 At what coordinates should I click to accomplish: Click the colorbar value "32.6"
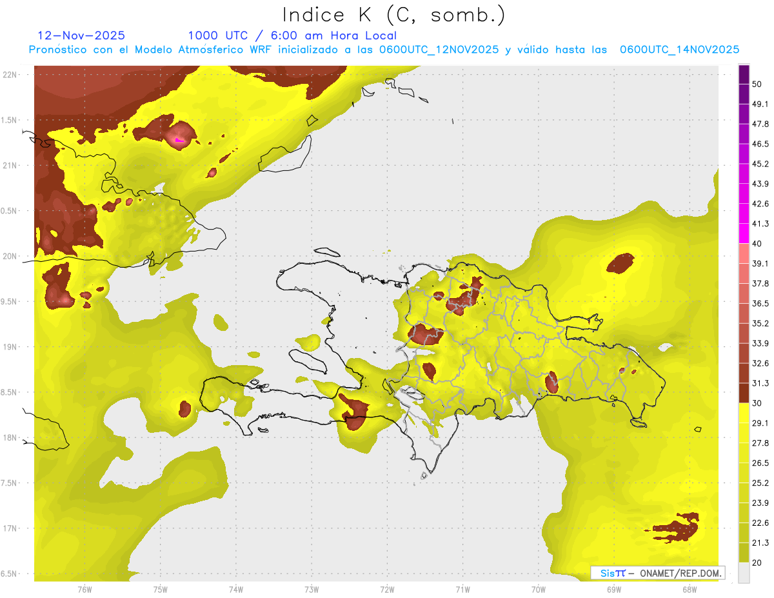pos(760,363)
